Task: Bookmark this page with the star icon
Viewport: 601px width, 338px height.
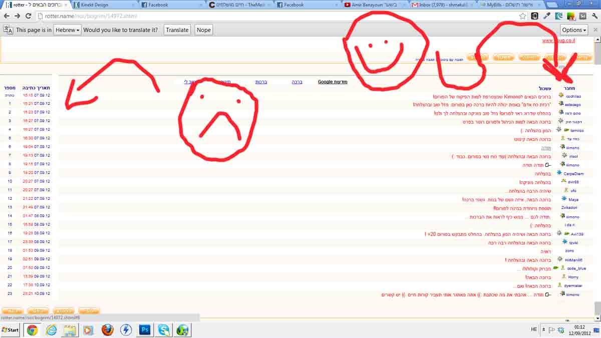Action: pyautogui.click(x=522, y=16)
